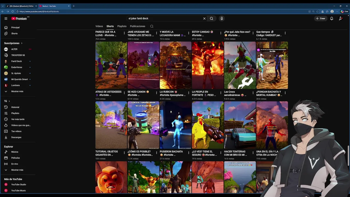
Task: Play the Las Crocs aerodinámicas thumbnail
Action: [240, 65]
